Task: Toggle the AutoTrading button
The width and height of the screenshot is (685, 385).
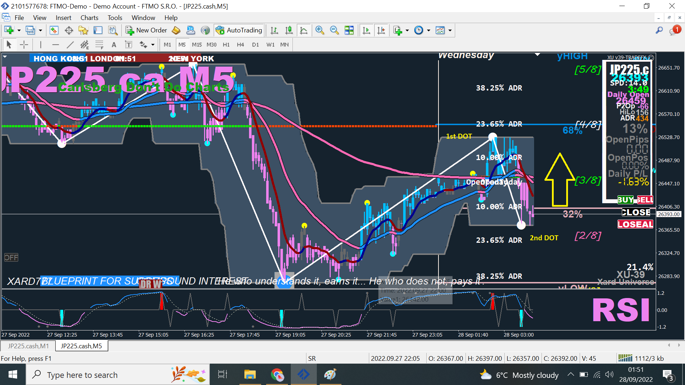Action: tap(239, 30)
